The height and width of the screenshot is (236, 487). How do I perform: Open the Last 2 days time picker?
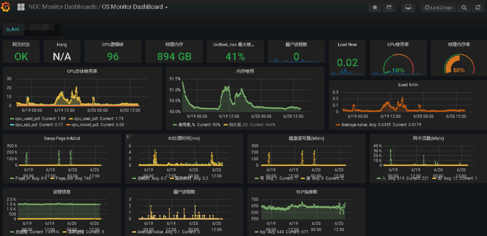click(438, 7)
